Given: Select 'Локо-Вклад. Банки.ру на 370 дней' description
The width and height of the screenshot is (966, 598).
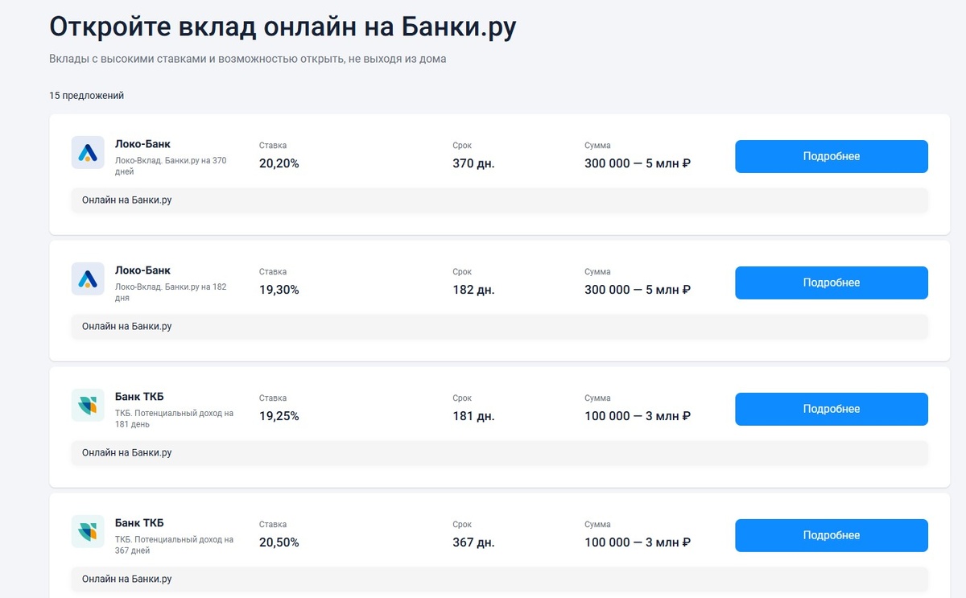Looking at the screenshot, I should pyautogui.click(x=171, y=166).
